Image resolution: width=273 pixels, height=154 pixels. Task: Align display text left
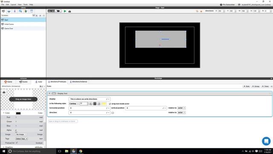pyautogui.click(x=91, y=104)
